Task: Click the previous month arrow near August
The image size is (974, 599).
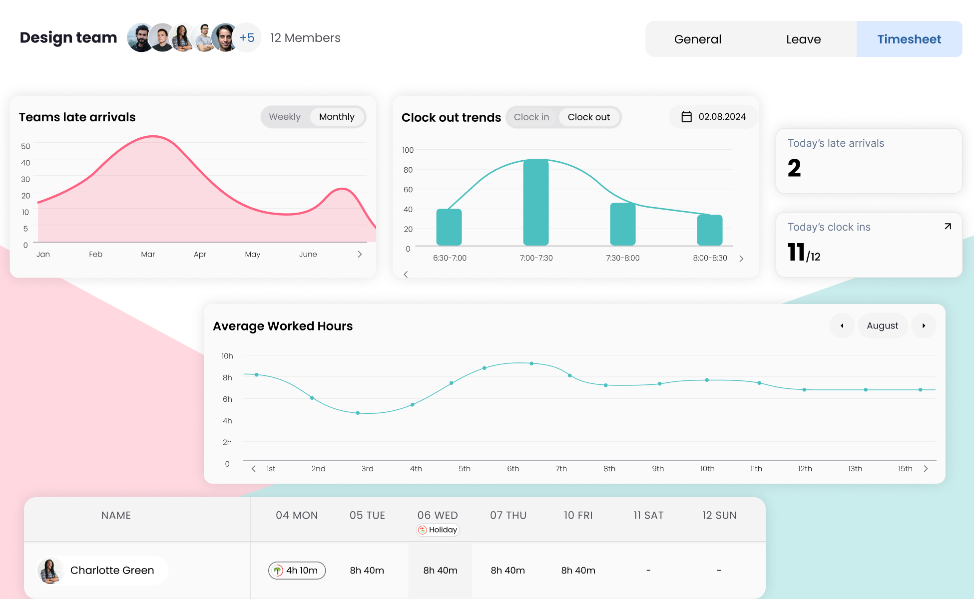Action: coord(842,325)
